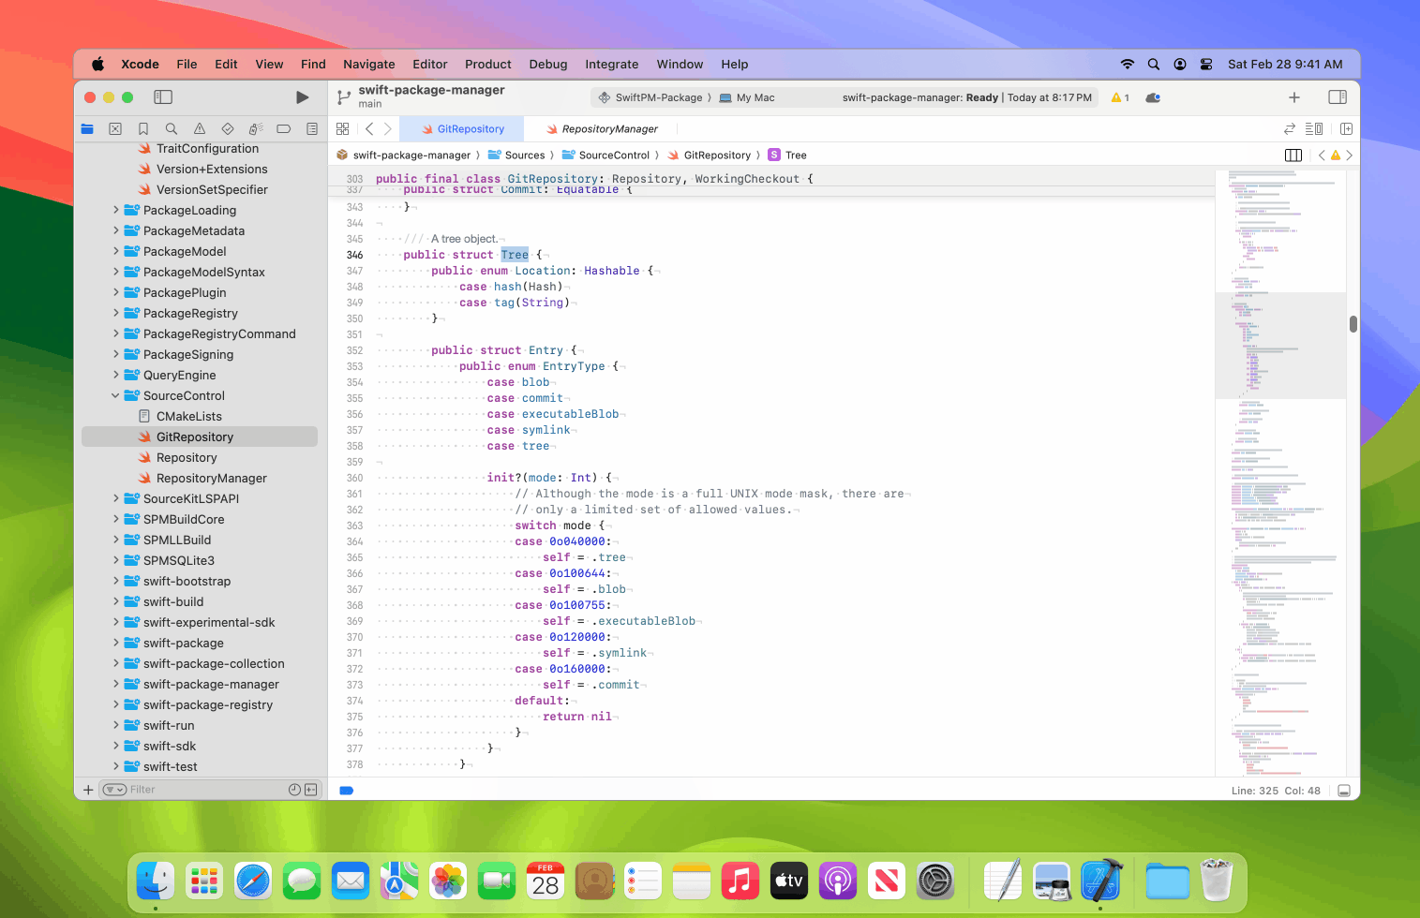Open the Navigate menu

[x=369, y=65]
